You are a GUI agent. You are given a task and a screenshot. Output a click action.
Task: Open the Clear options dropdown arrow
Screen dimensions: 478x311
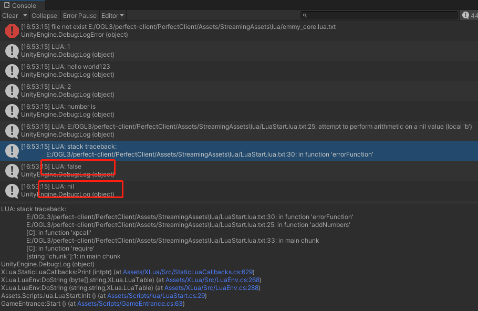[25, 16]
